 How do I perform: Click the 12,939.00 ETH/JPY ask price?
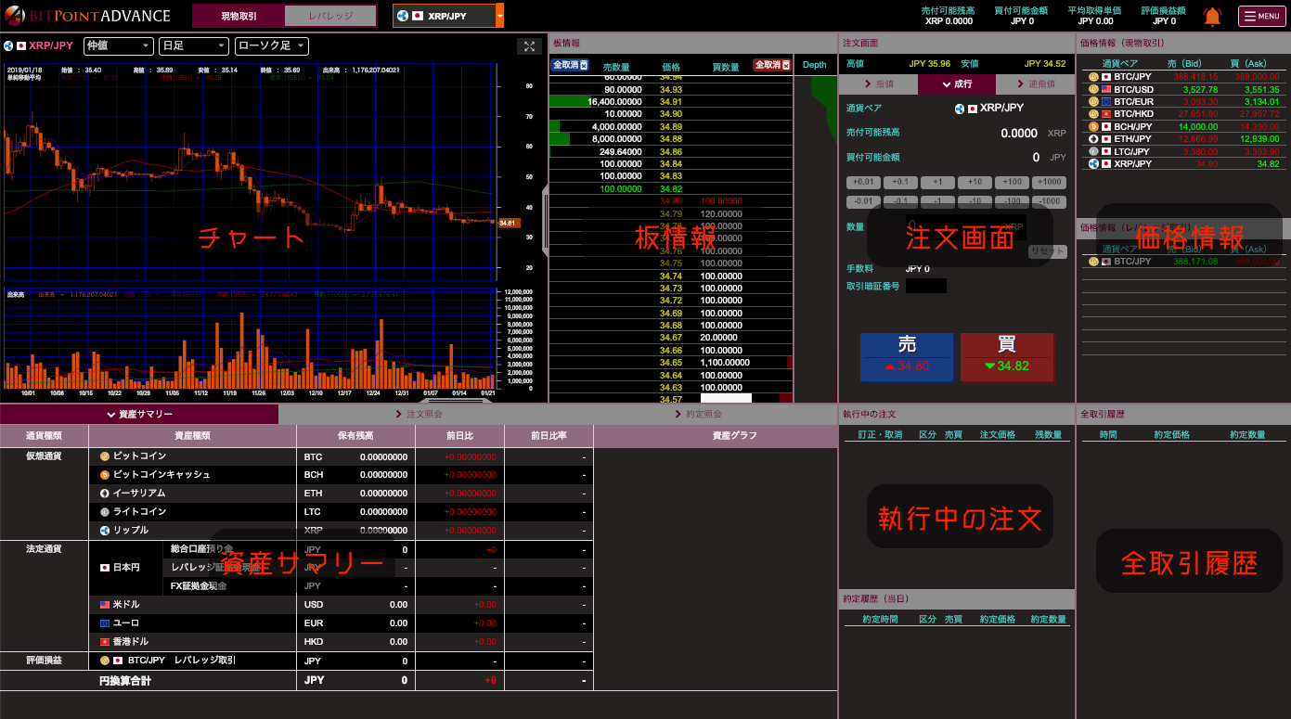(1259, 139)
